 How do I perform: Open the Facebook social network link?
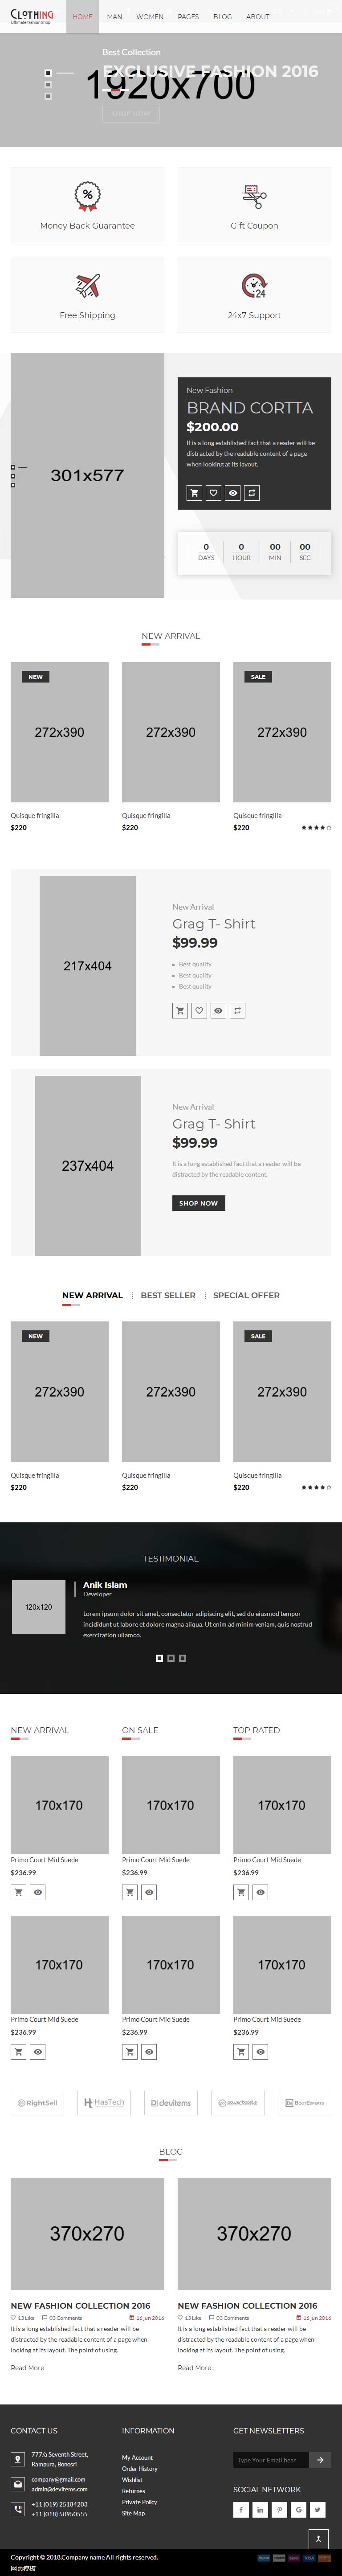pos(240,2509)
